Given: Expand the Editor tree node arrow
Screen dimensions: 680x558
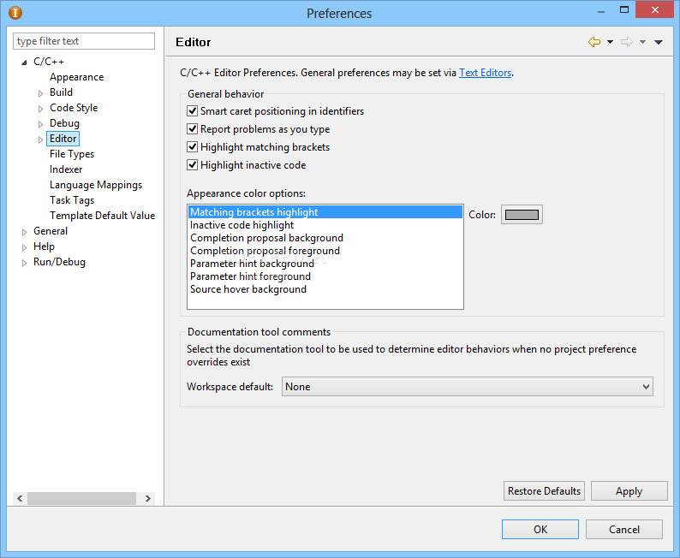Looking at the screenshot, I should click(x=40, y=139).
